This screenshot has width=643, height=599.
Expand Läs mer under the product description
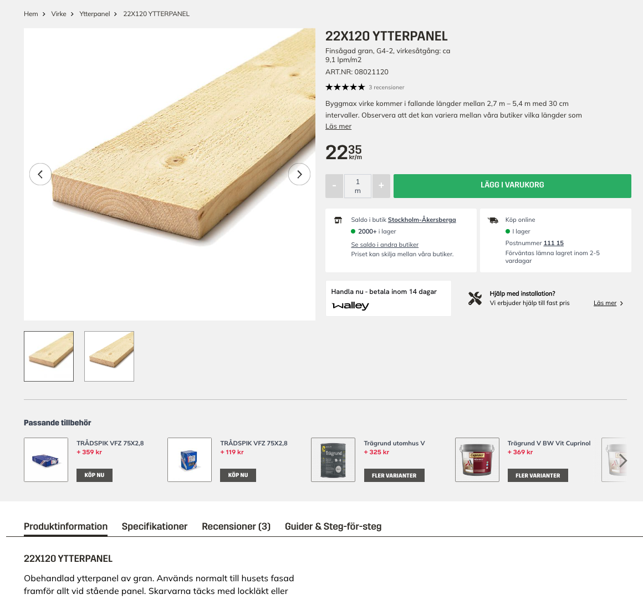click(338, 126)
